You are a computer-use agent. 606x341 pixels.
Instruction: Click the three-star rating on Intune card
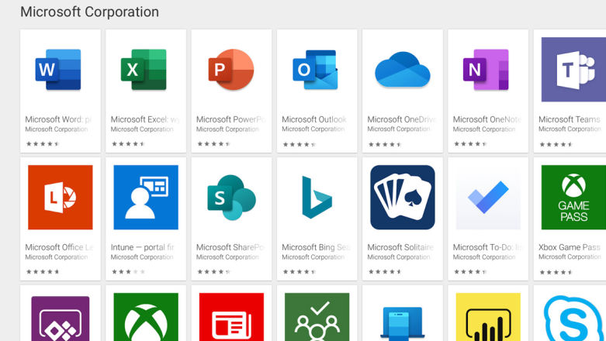pos(128,272)
